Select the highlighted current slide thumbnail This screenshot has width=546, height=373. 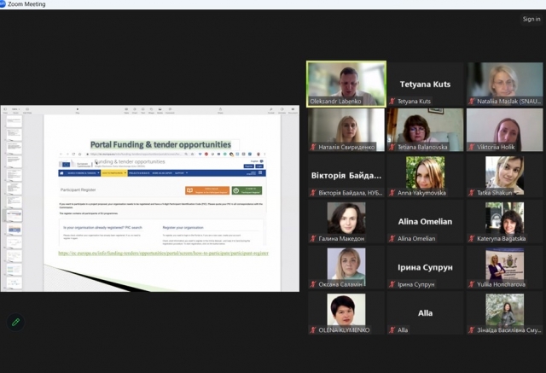coord(15,216)
